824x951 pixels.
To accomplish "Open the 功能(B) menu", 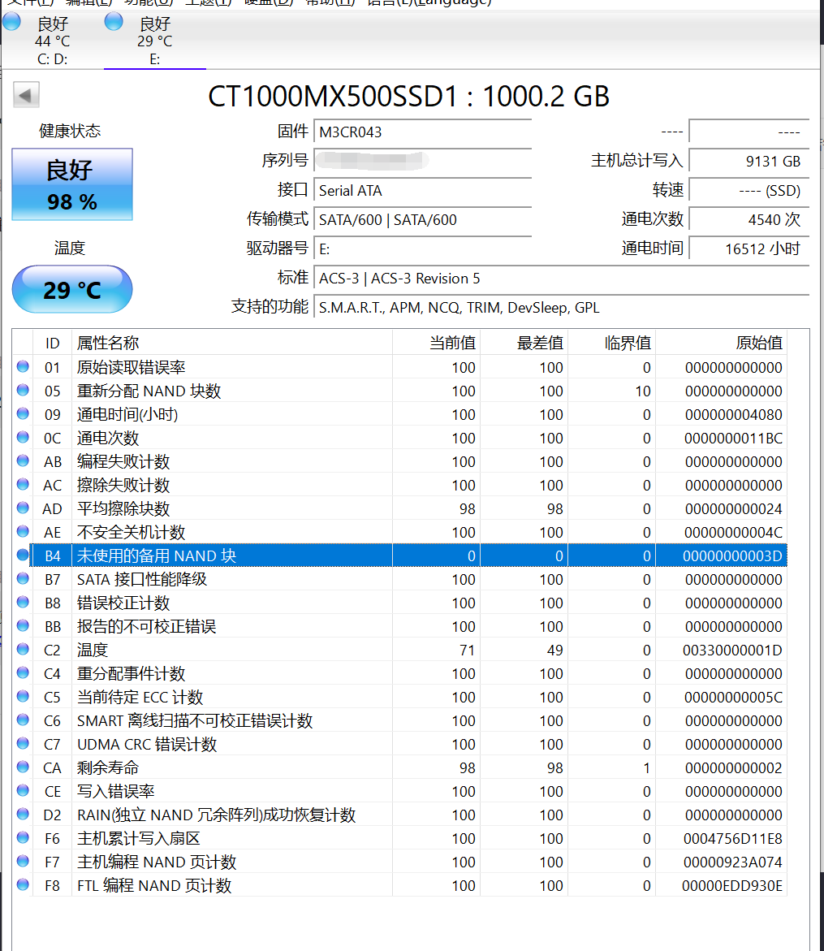I will pos(149,3).
